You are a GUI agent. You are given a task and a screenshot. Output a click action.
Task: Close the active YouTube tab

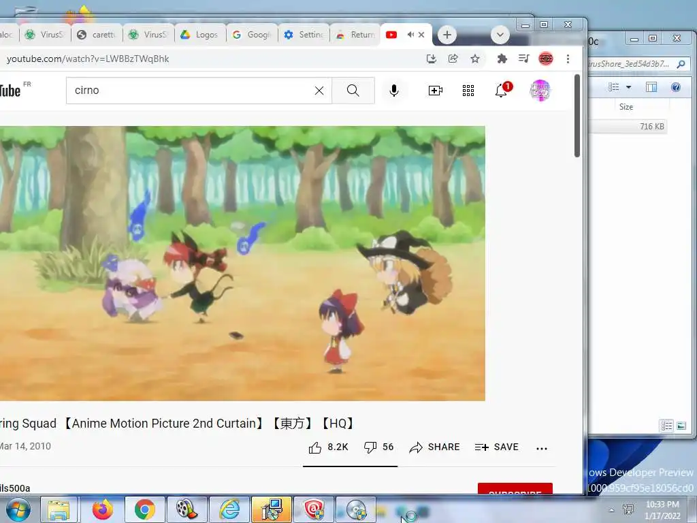422,35
